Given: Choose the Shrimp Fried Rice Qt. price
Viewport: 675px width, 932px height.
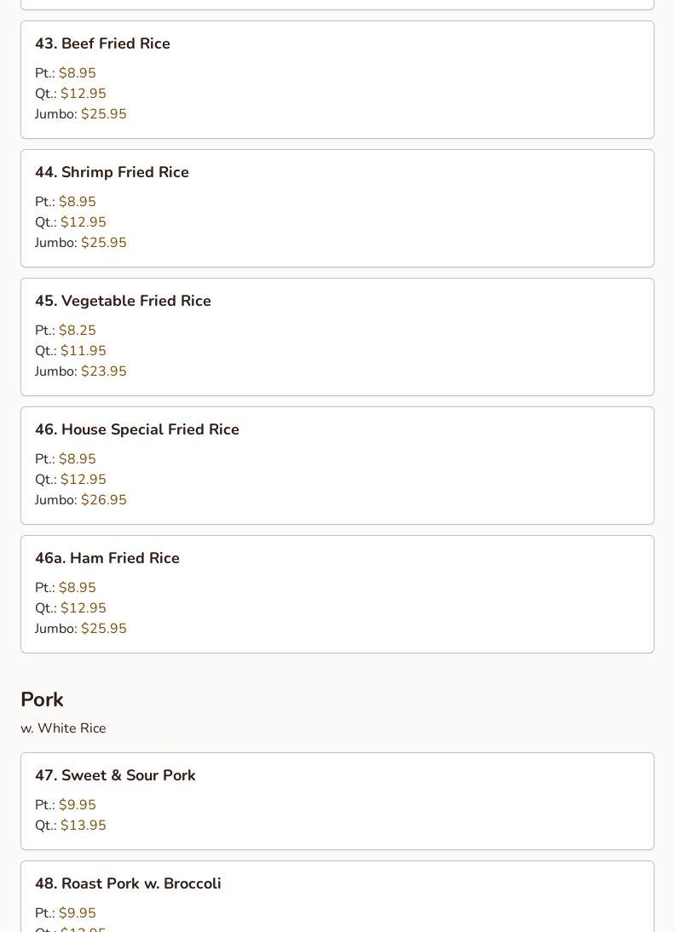Looking at the screenshot, I should (83, 222).
